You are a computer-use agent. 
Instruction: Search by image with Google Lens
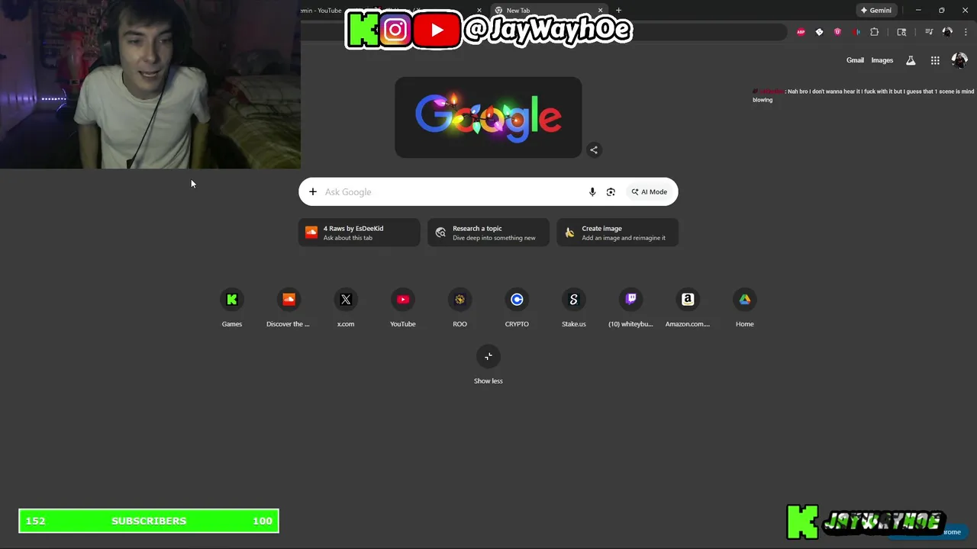coord(611,192)
